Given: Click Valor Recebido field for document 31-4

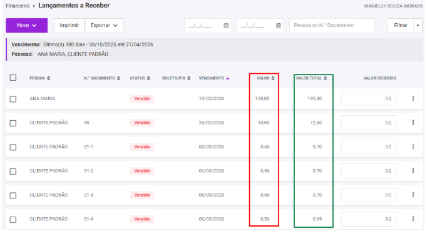Looking at the screenshot, I should [x=368, y=219].
